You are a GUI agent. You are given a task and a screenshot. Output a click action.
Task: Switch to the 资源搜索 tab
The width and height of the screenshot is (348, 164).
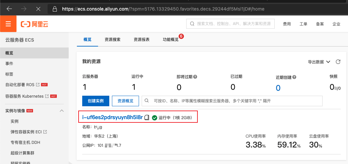(x=113, y=40)
